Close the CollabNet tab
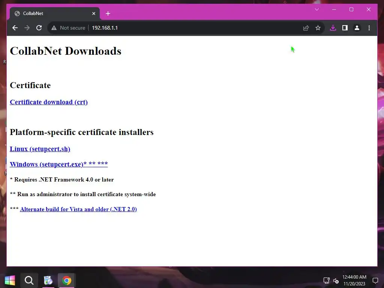This screenshot has width=384, height=288. point(93,13)
